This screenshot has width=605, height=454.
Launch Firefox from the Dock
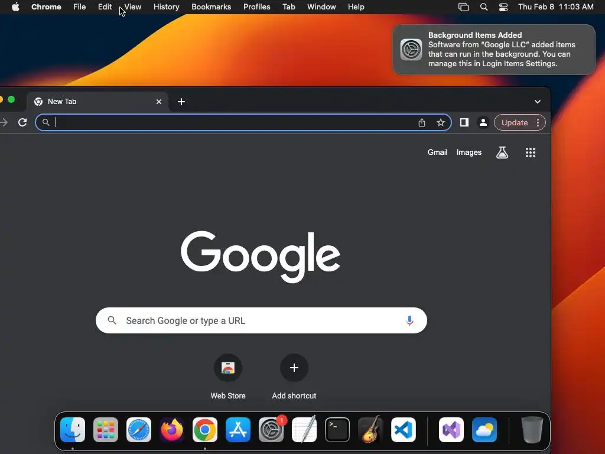172,430
